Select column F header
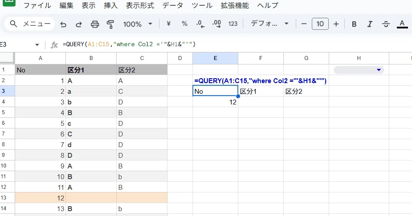 pyautogui.click(x=261, y=58)
